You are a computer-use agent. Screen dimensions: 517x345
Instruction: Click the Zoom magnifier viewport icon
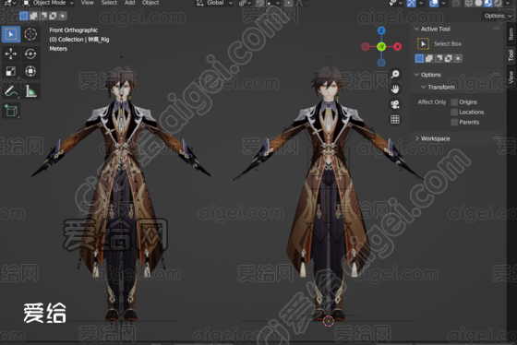[395, 74]
